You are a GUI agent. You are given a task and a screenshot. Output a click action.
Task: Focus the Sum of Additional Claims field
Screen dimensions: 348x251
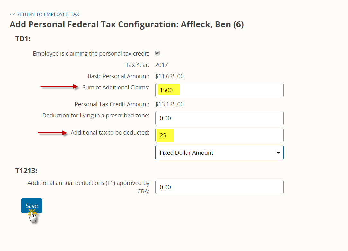[219, 90]
